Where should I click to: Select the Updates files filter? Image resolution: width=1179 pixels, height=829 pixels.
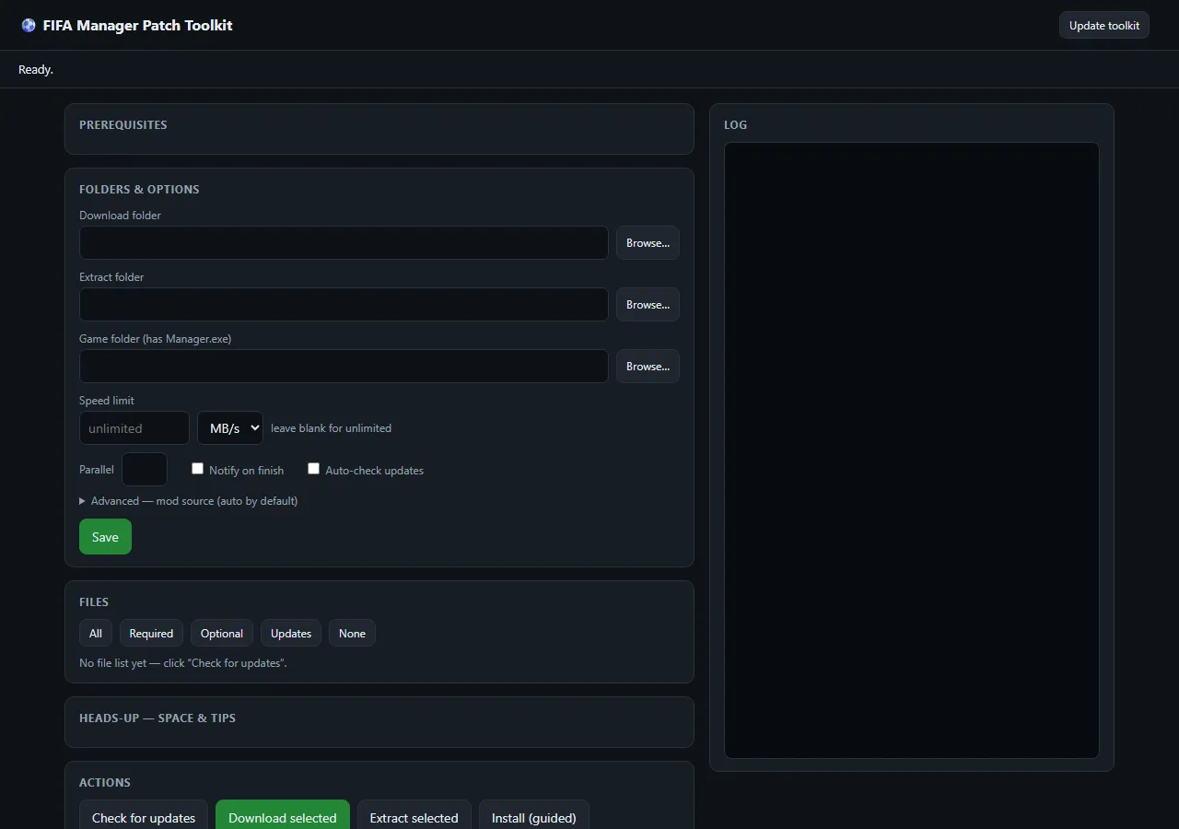(291, 634)
